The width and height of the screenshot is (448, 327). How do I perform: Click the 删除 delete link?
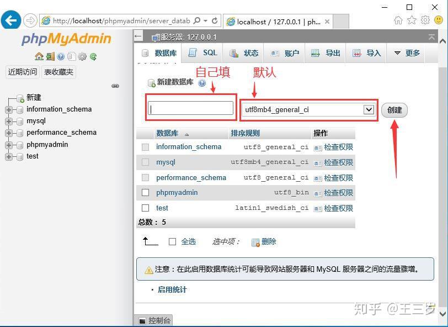[269, 242]
